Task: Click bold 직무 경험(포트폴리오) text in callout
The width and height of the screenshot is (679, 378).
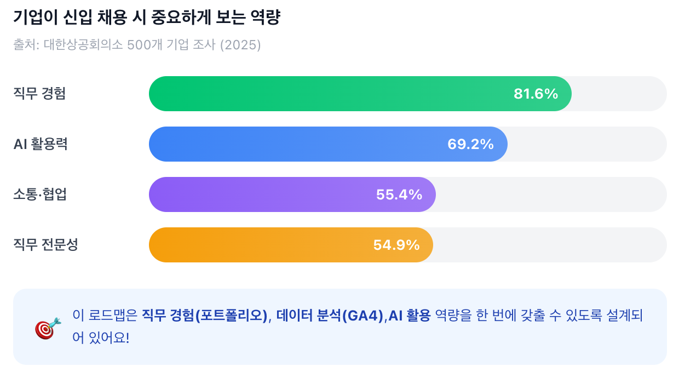Action: (x=205, y=316)
